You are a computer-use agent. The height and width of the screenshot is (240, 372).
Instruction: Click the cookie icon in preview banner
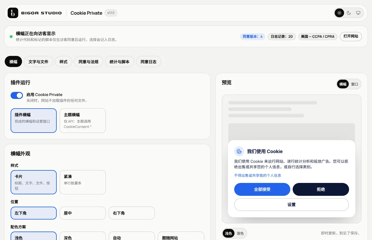239,151
